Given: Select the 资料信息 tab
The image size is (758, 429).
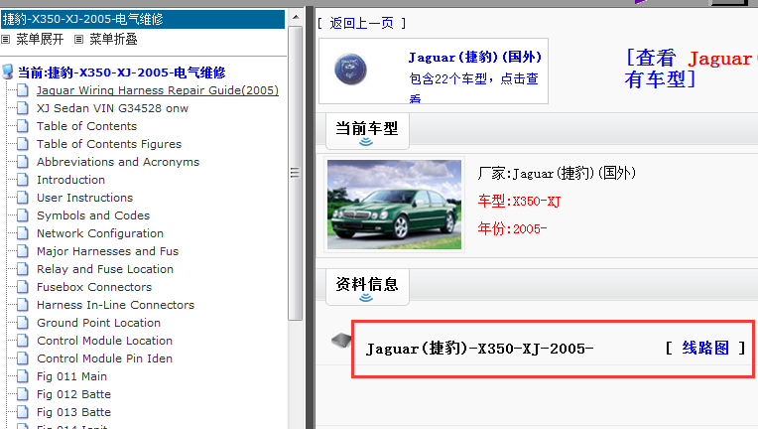Looking at the screenshot, I should [x=367, y=286].
